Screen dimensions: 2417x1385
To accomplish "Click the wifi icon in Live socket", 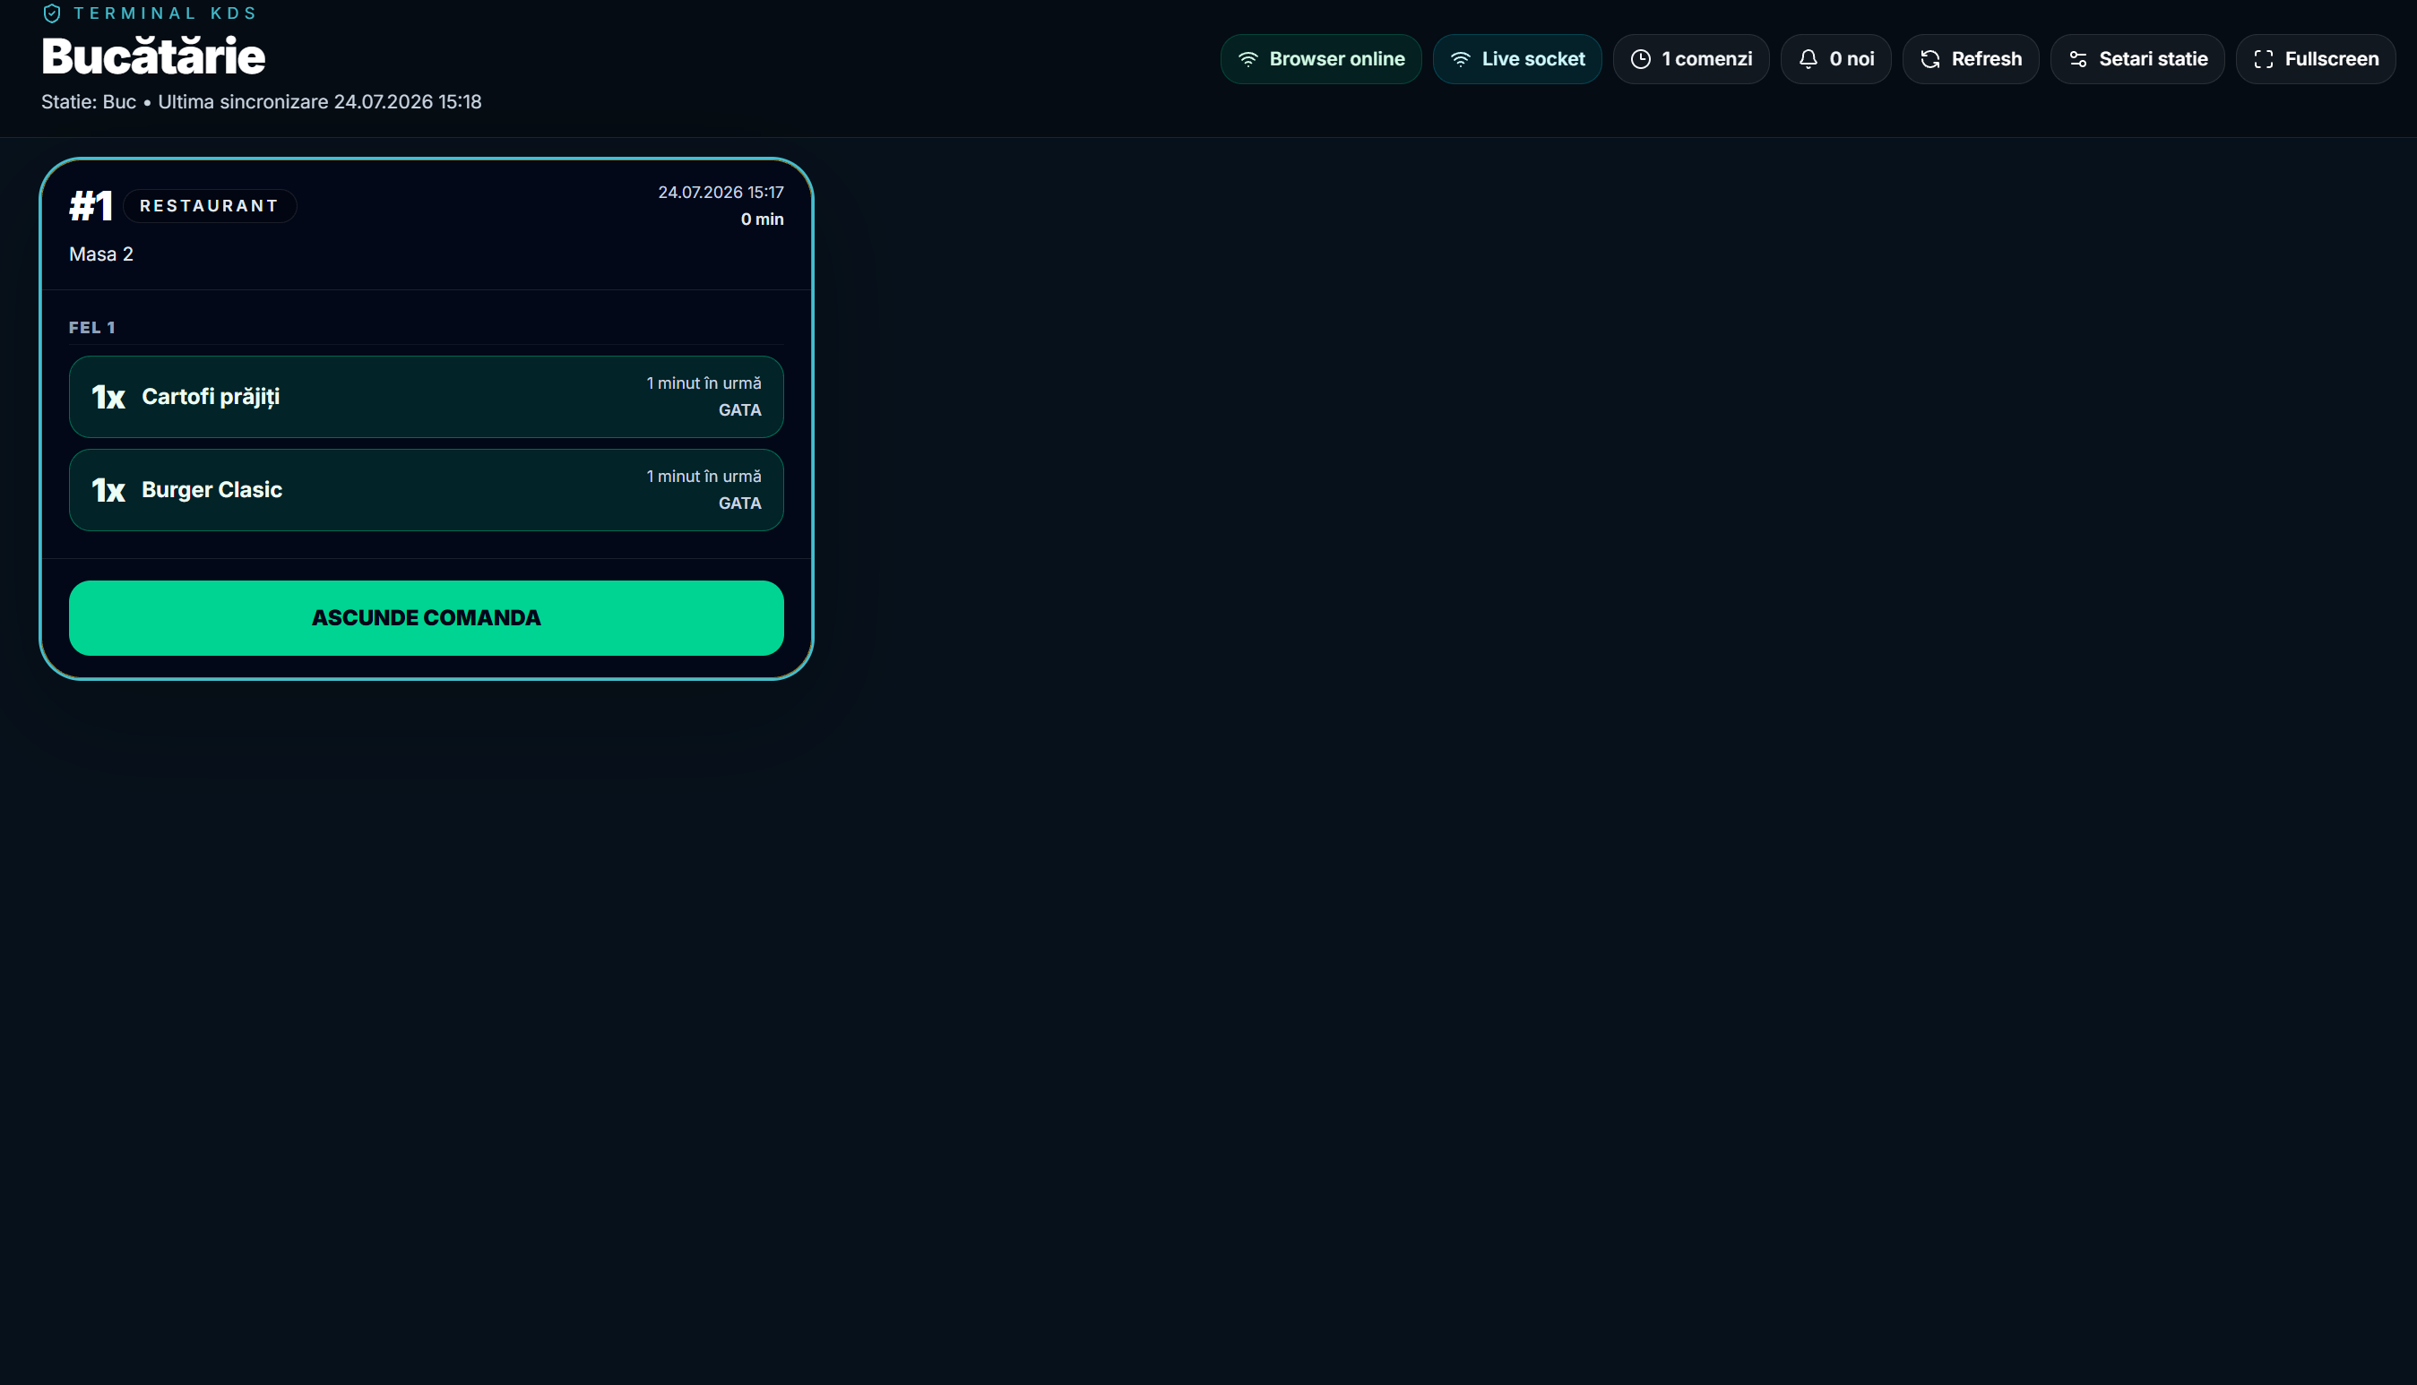I will pyautogui.click(x=1461, y=59).
